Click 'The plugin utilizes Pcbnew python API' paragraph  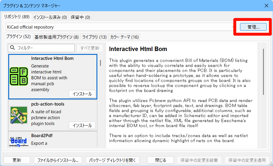181,113
